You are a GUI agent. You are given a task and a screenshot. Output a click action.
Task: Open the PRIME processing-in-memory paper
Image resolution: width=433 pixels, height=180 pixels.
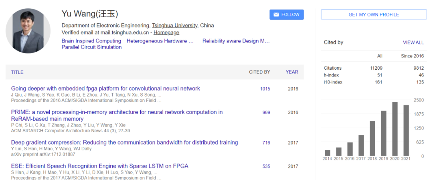tap(117, 116)
